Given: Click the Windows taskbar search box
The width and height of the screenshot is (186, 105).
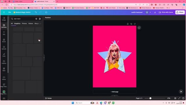Looking at the screenshot, I should click(x=85, y=103).
